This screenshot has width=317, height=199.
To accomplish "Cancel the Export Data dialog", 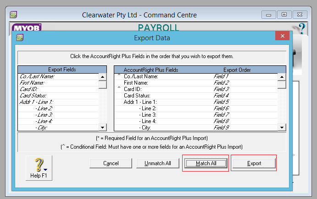I will click(x=111, y=163).
